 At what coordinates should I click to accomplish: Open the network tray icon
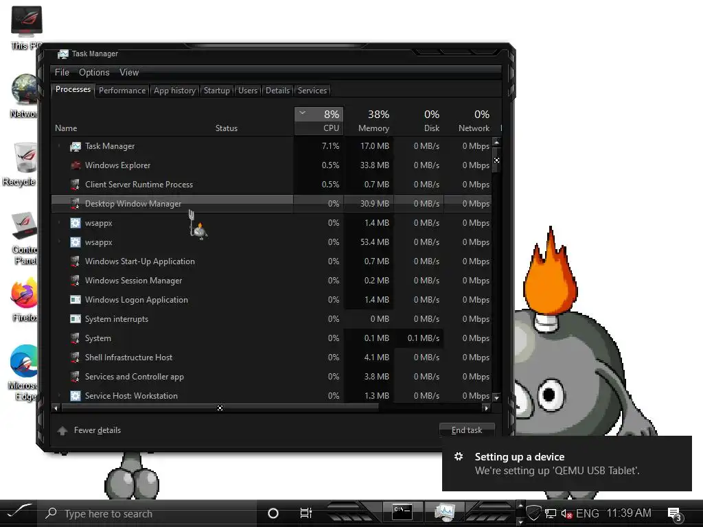click(x=551, y=513)
